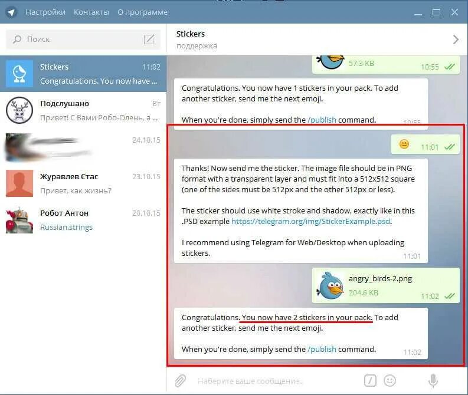Click the Stickers chat header title
Image resolution: width=468 pixels, height=395 pixels.
click(x=191, y=34)
